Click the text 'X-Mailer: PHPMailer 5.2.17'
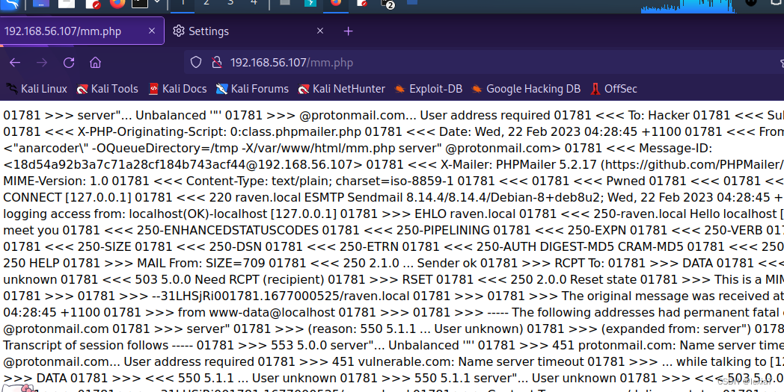This screenshot has height=392, width=784. 519,165
